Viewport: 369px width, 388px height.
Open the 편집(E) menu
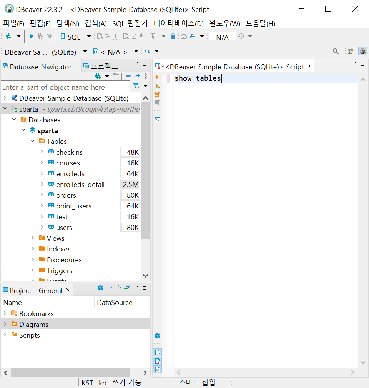coord(40,23)
